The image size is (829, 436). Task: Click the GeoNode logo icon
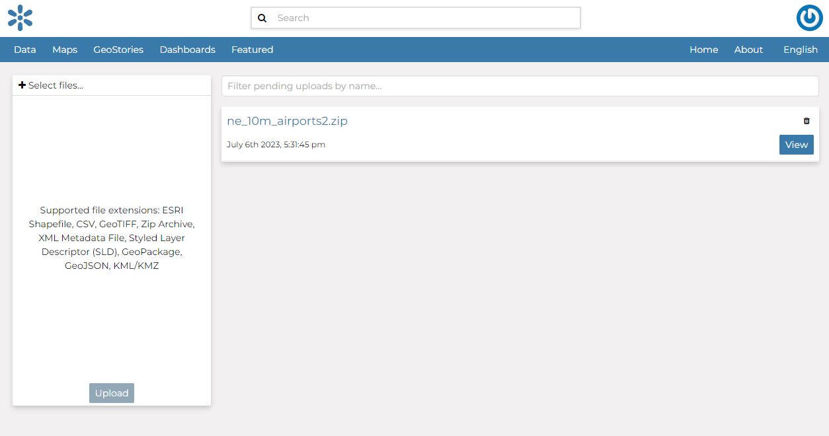click(x=20, y=18)
